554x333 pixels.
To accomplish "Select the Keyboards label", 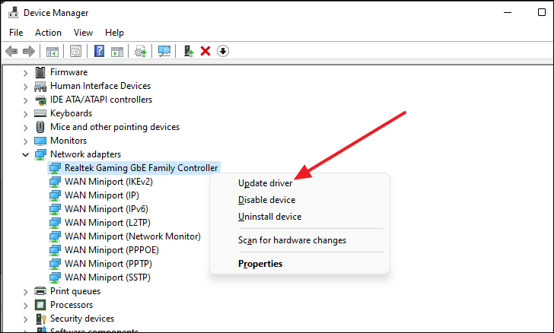I will (x=71, y=113).
